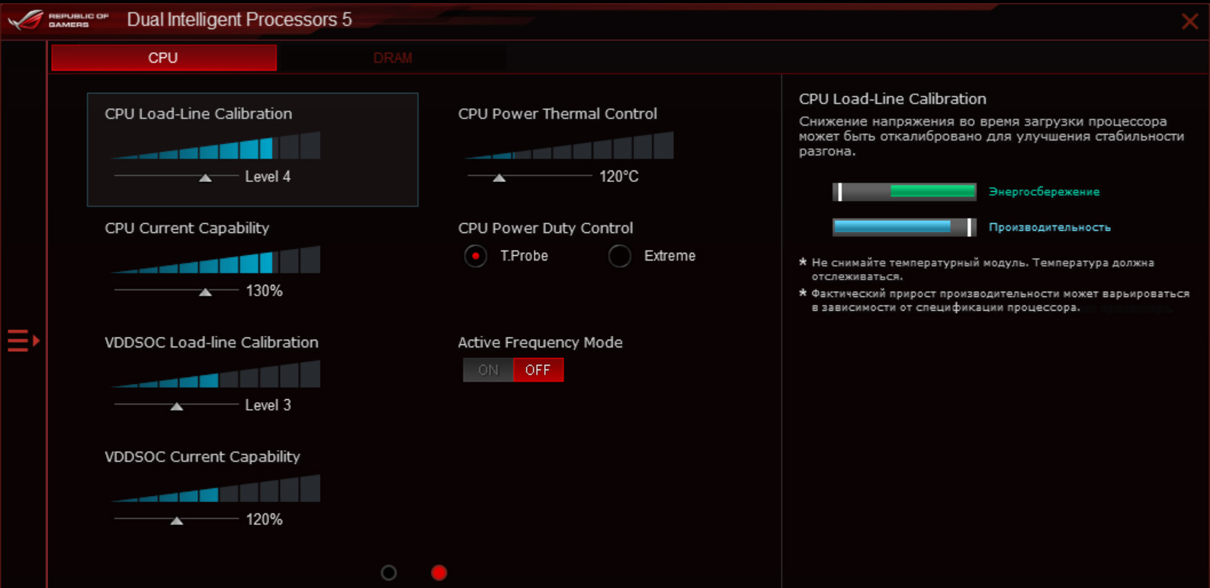This screenshot has width=1210, height=588.
Task: Click VDDSOC Current Capability bar graph
Action: click(216, 488)
